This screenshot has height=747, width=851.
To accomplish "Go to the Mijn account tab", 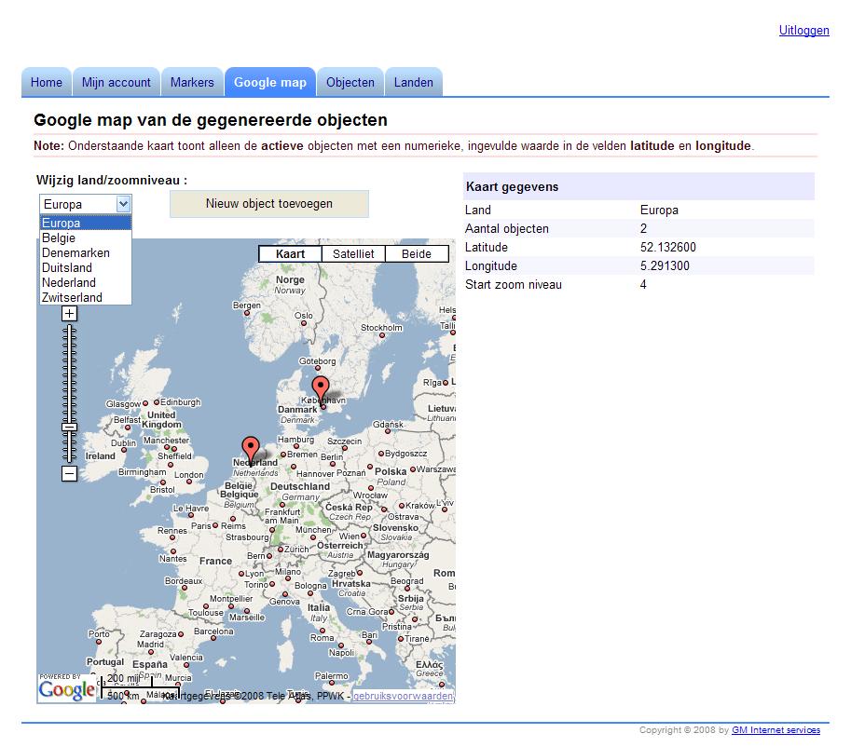I will click(117, 83).
